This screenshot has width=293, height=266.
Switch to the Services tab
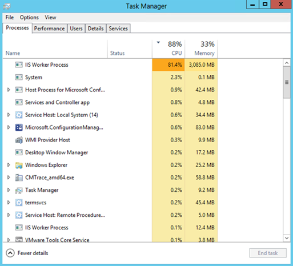[118, 29]
